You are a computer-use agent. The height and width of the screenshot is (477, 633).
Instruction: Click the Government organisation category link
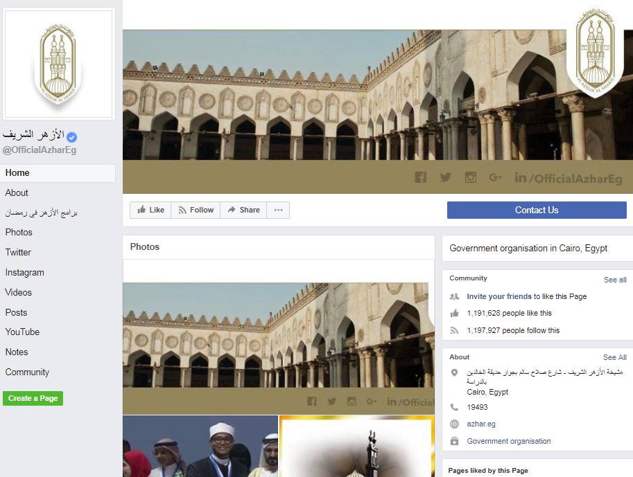509,441
